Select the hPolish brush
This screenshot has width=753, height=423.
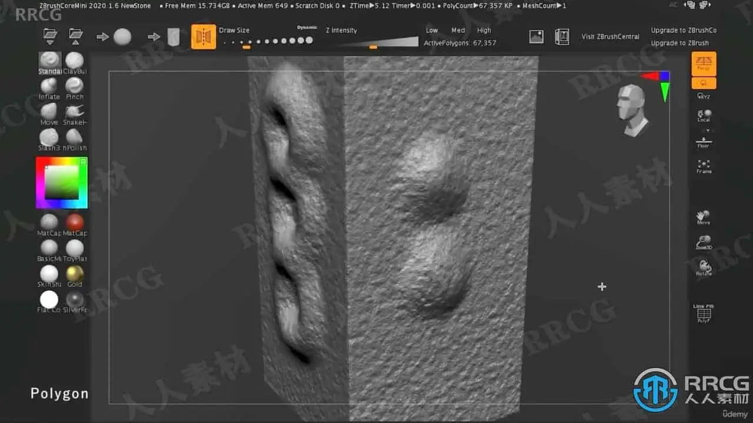pos(75,140)
